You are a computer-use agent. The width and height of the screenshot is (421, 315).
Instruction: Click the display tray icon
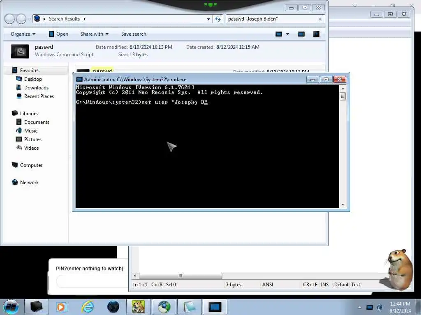tap(370, 307)
